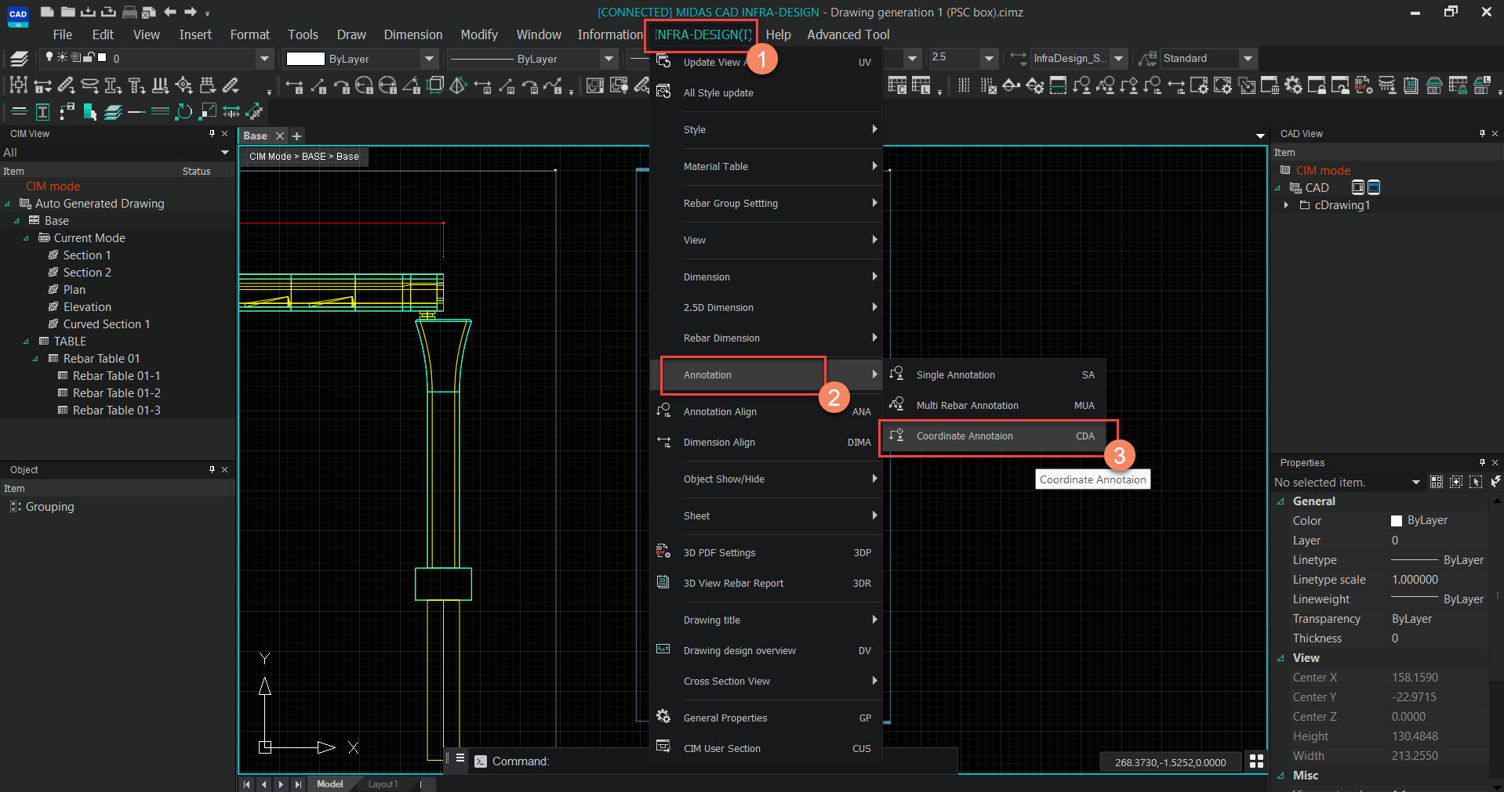The height and width of the screenshot is (792, 1504).
Task: Click the teal layers stack tool icon
Action: click(x=113, y=112)
